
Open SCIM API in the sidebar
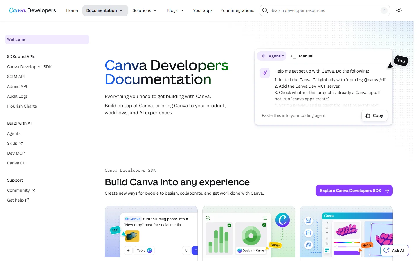[x=16, y=77]
